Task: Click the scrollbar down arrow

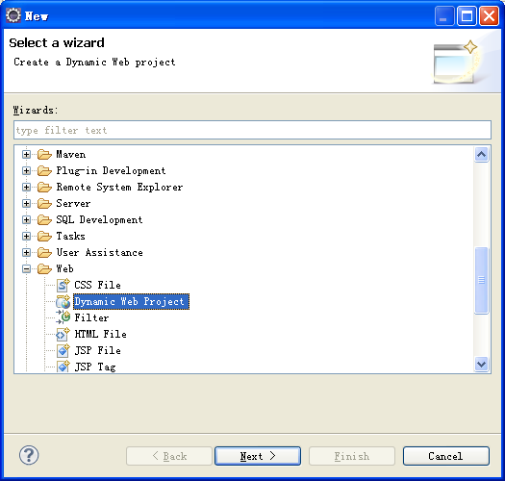Action: 482,365
